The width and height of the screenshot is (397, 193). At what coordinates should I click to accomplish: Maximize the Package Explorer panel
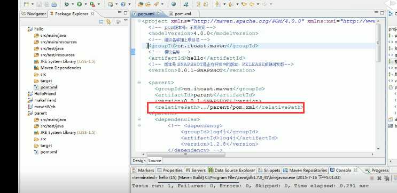126,13
